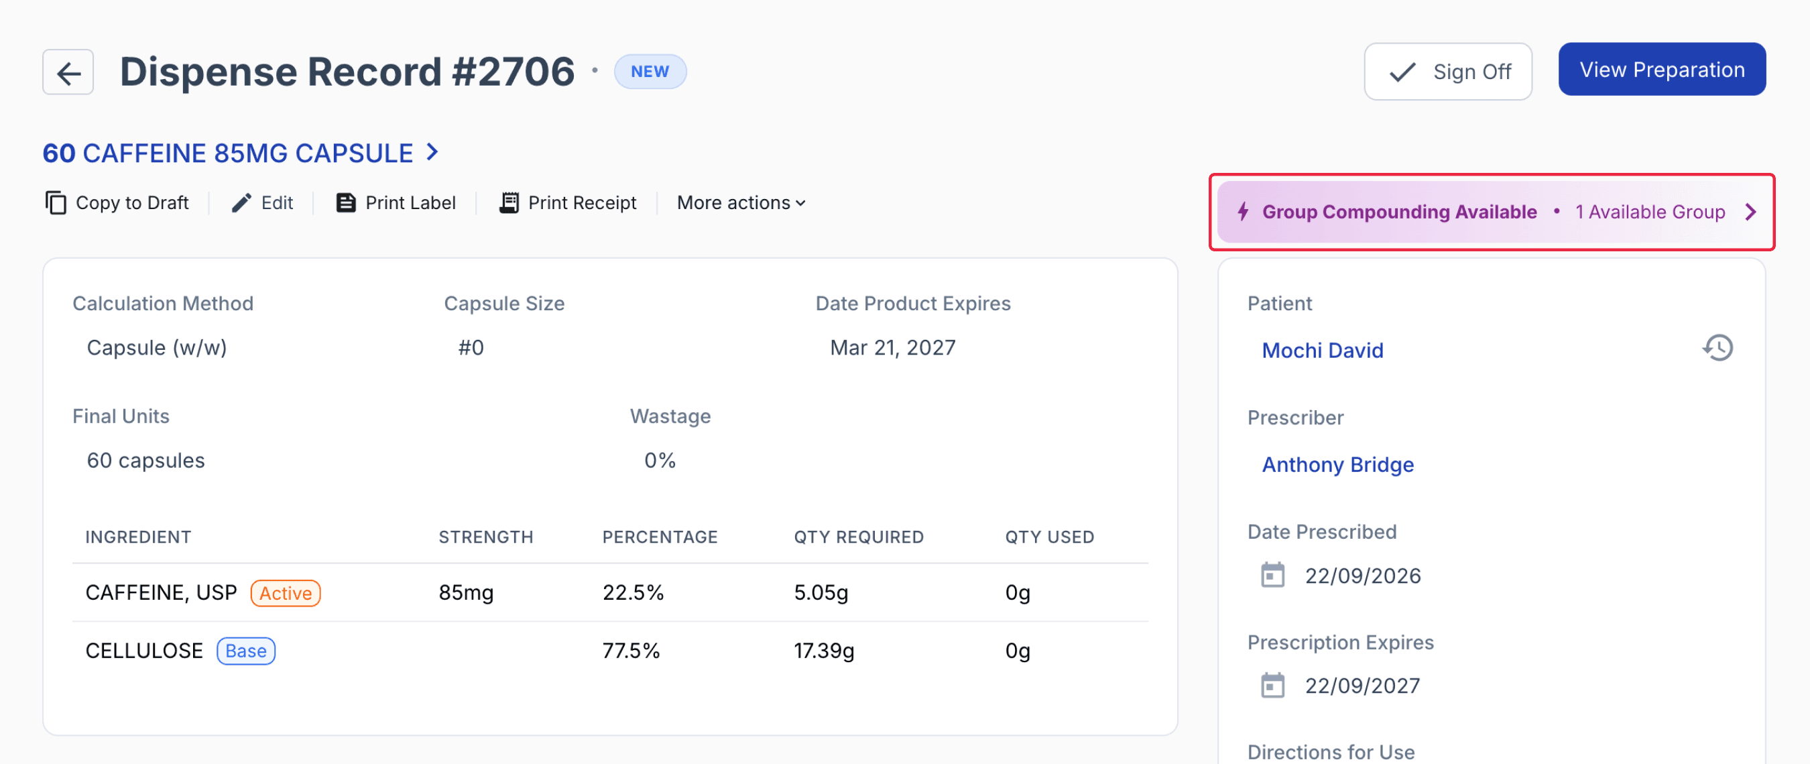Click the Base tag on CELLULOSE
The width and height of the screenshot is (1810, 764).
tap(246, 651)
